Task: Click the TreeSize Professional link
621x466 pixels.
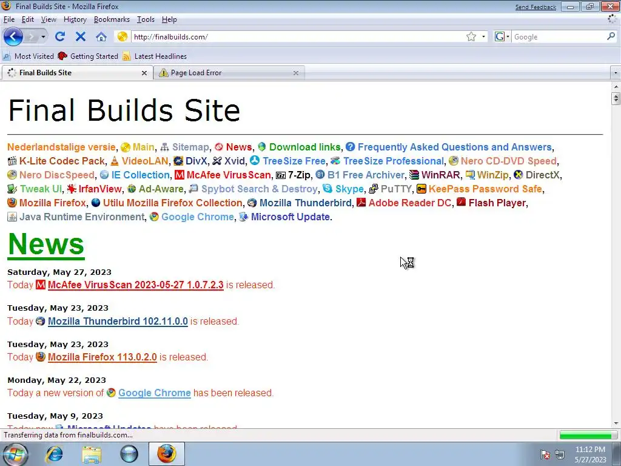Action: 393,161
